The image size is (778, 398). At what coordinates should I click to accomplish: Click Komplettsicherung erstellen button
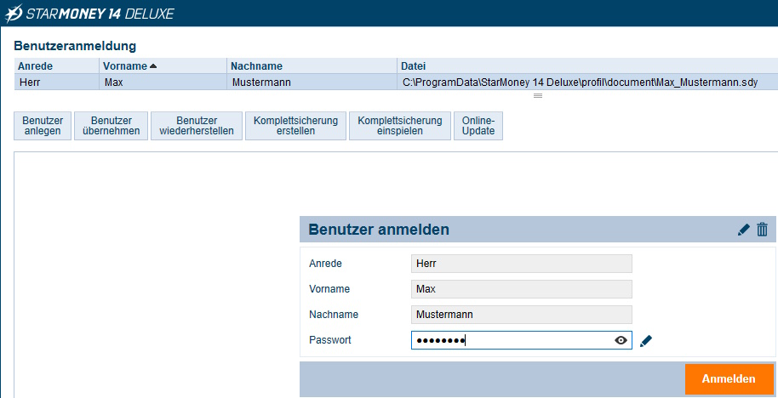pyautogui.click(x=295, y=126)
